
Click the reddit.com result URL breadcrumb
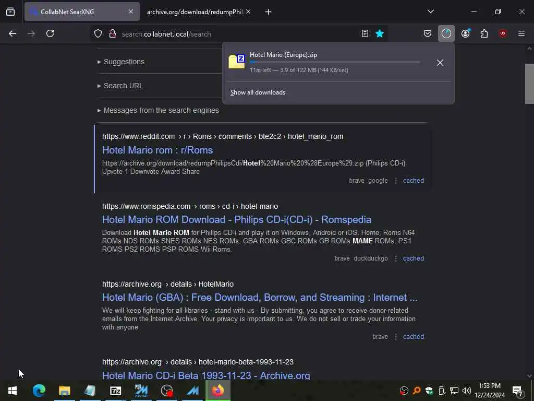pos(223,136)
